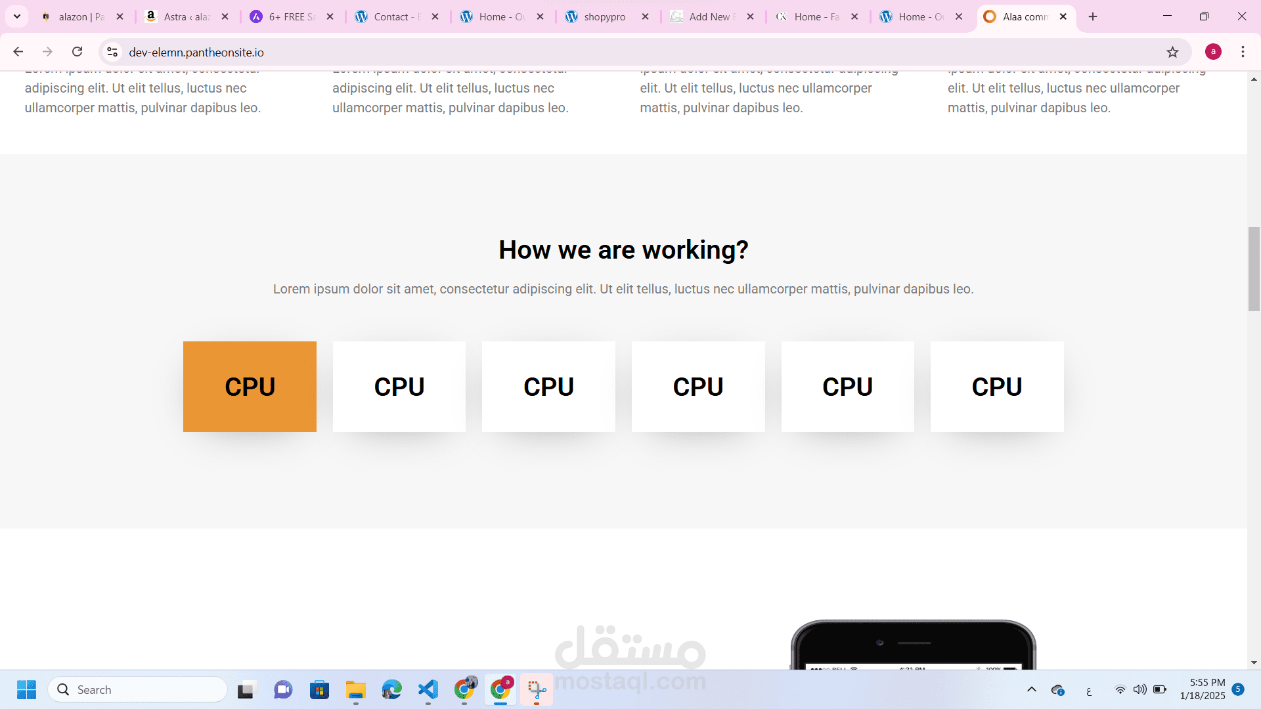1261x709 pixels.
Task: Launch the Snipping Tool taskbar icon
Action: pyautogui.click(x=537, y=690)
